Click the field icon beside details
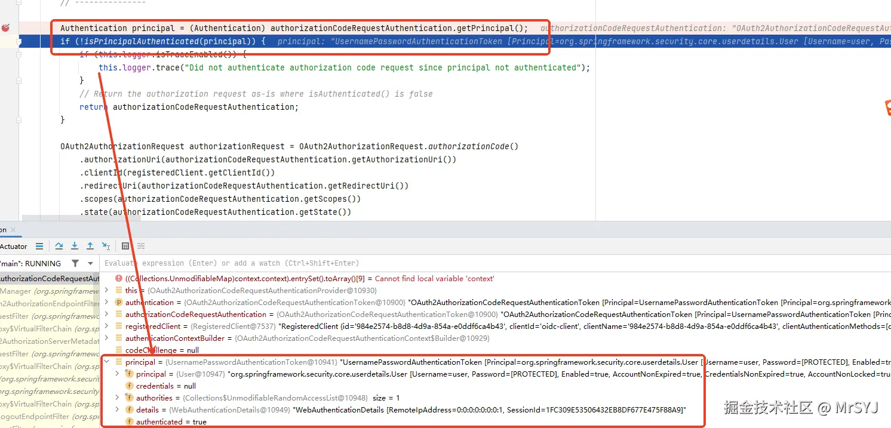This screenshot has height=428, width=891. click(x=130, y=409)
